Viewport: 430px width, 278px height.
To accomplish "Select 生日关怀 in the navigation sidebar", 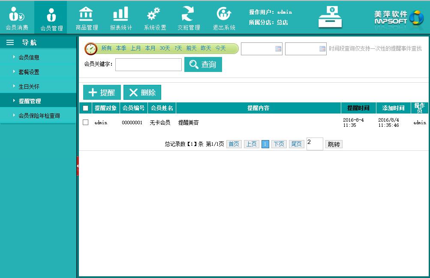I will click(29, 87).
